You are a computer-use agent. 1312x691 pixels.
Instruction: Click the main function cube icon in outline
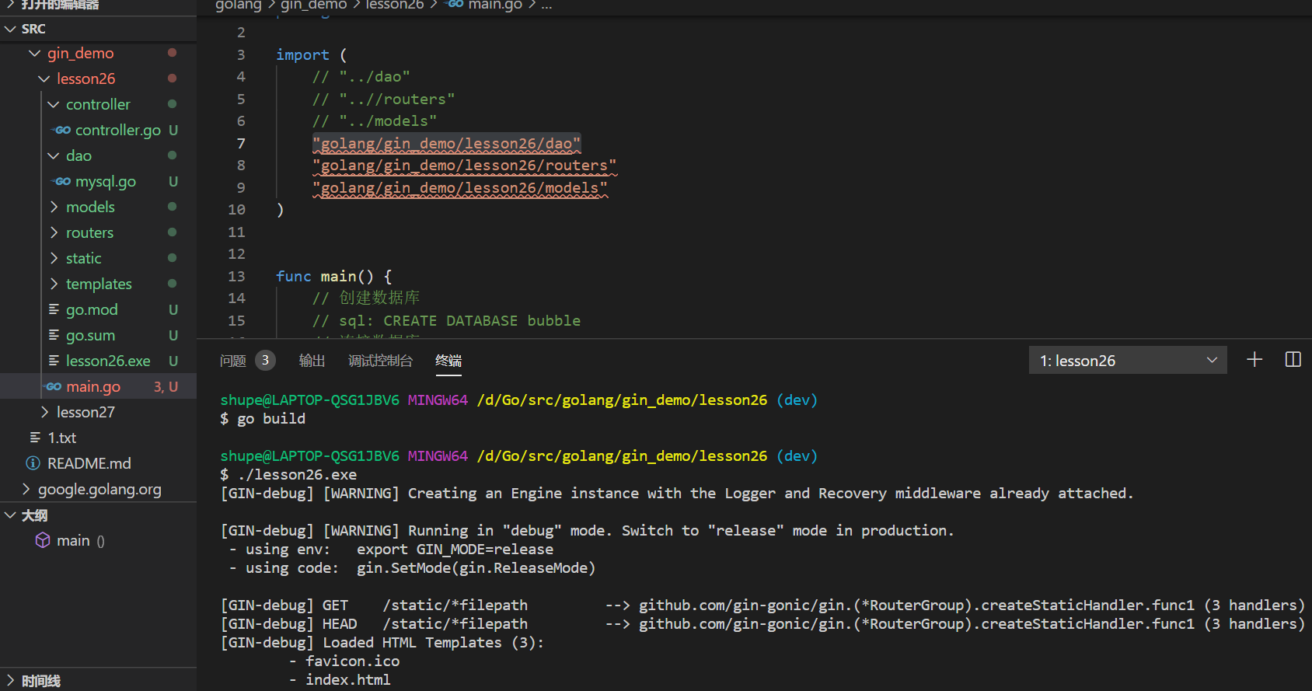tap(43, 540)
